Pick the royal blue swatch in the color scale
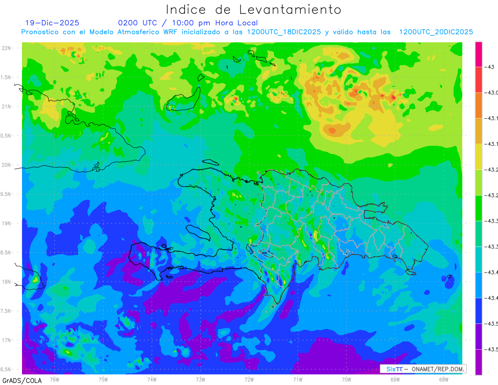498x385 pixels. click(x=478, y=311)
